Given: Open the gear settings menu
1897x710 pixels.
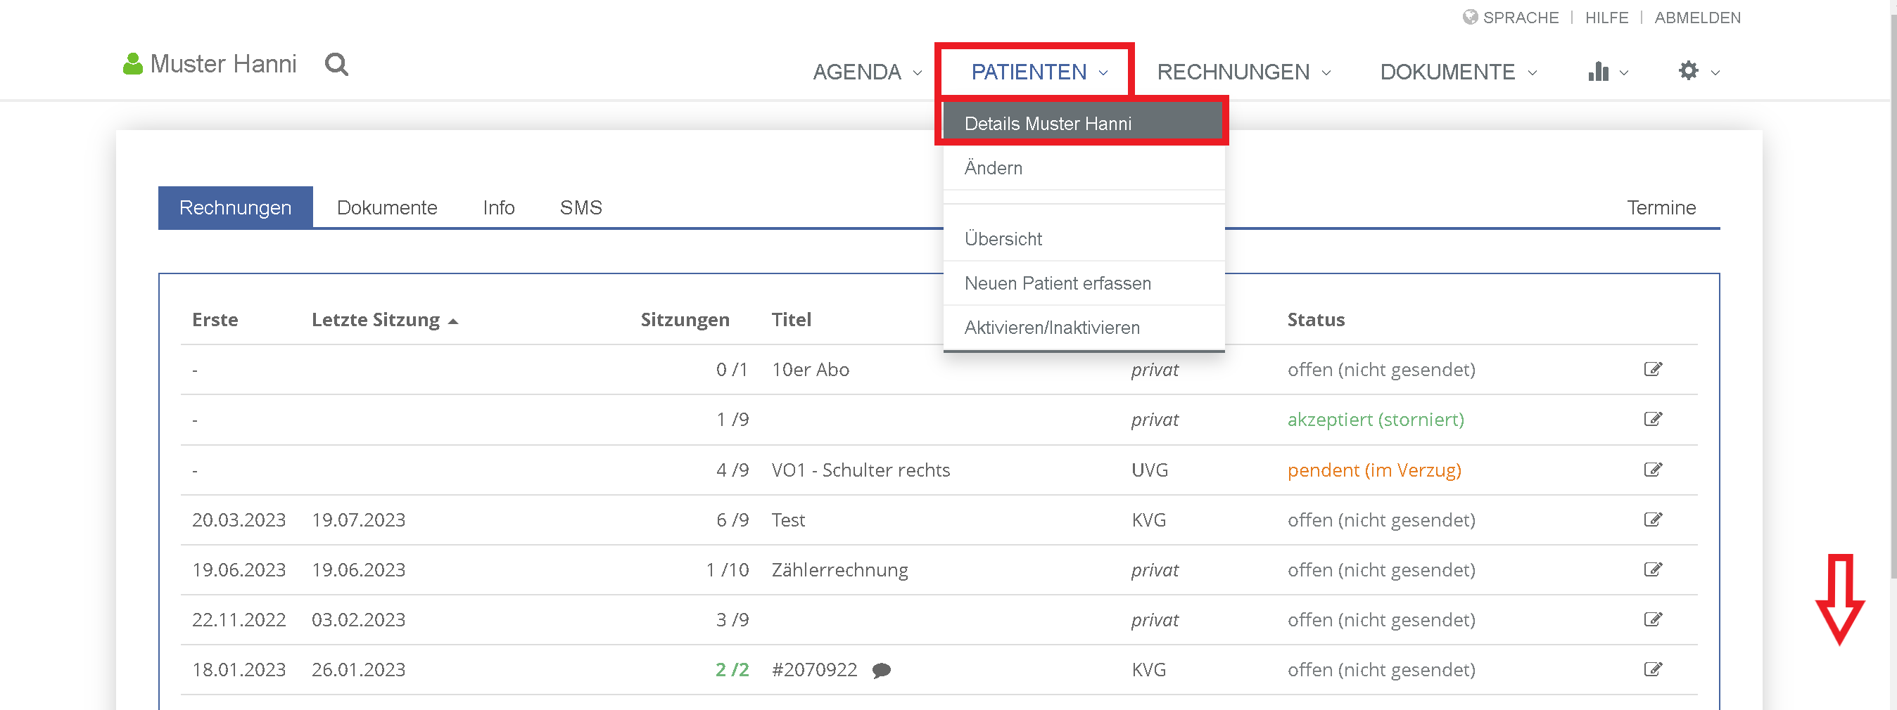Looking at the screenshot, I should click(x=1688, y=70).
